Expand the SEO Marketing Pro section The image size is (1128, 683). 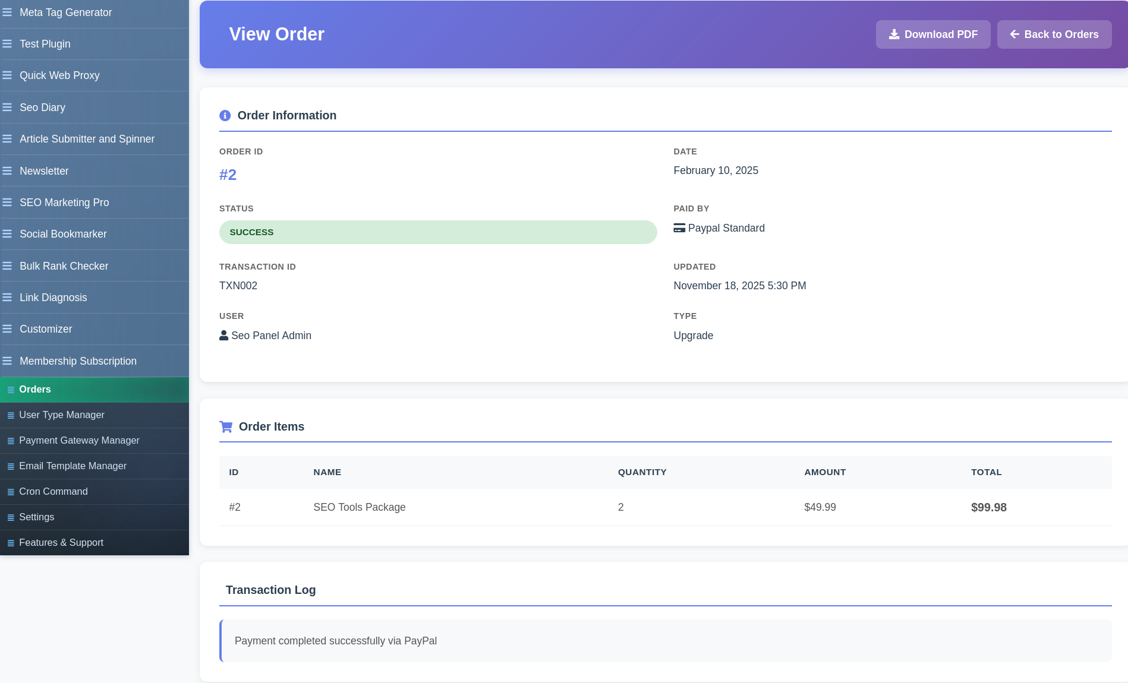[x=64, y=203]
